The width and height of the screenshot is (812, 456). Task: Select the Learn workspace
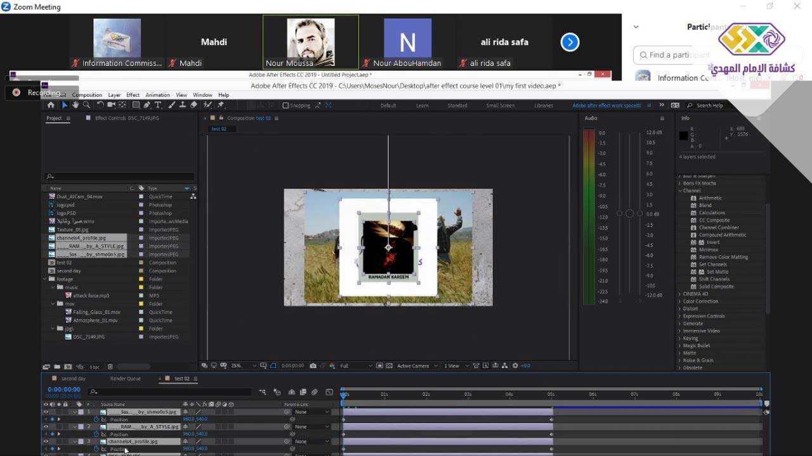point(422,106)
